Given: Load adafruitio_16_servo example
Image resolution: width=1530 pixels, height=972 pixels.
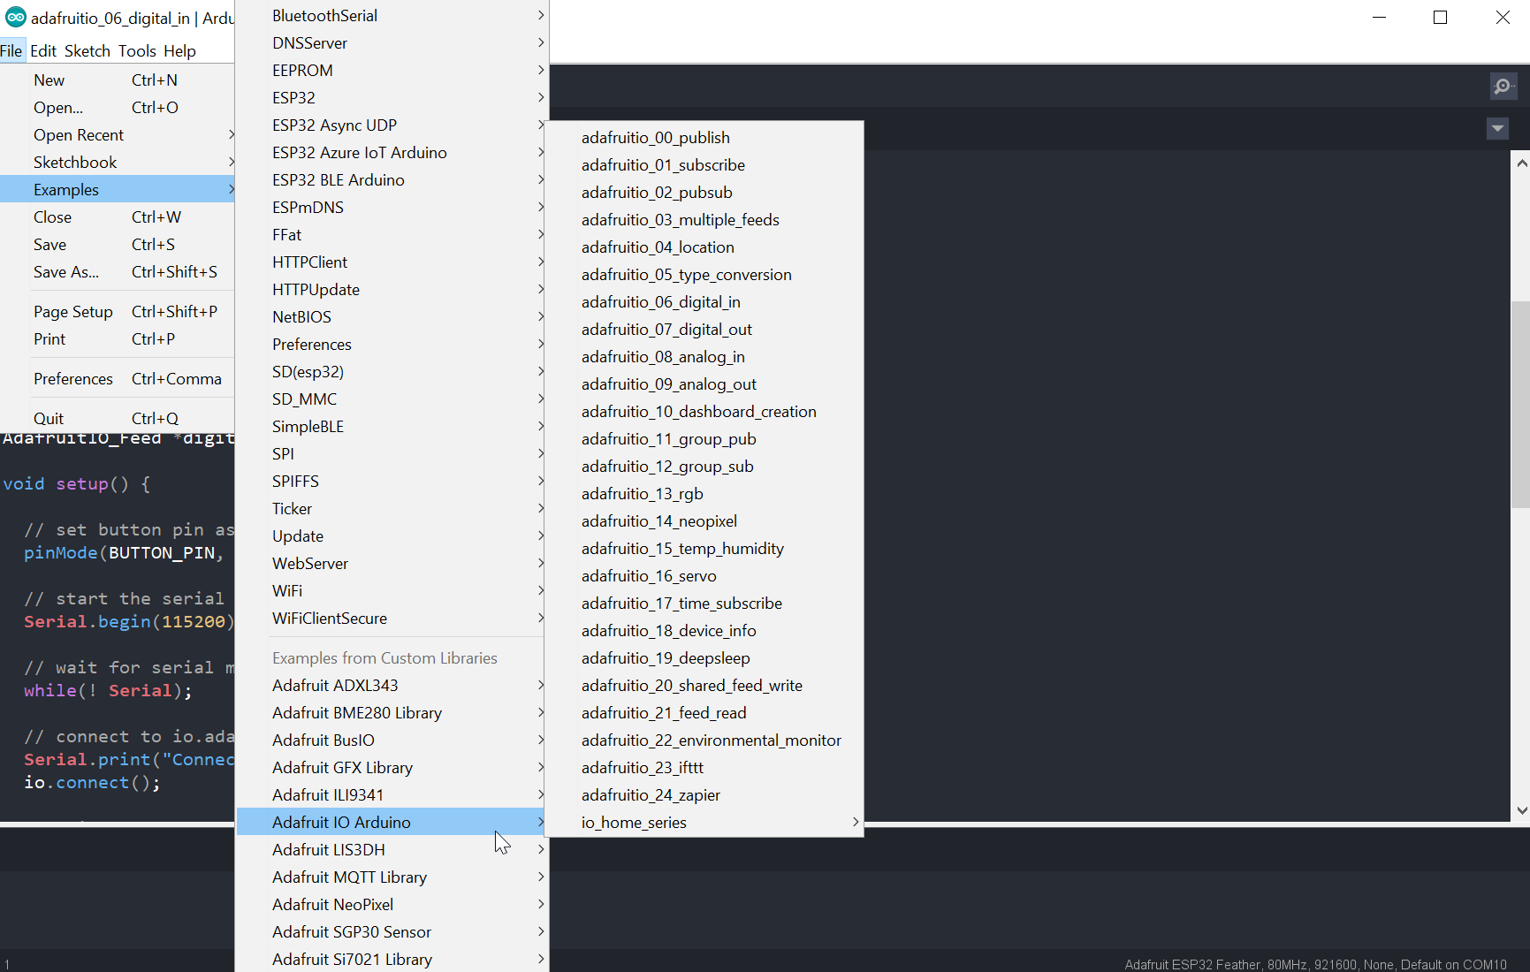Looking at the screenshot, I should [x=704, y=576].
